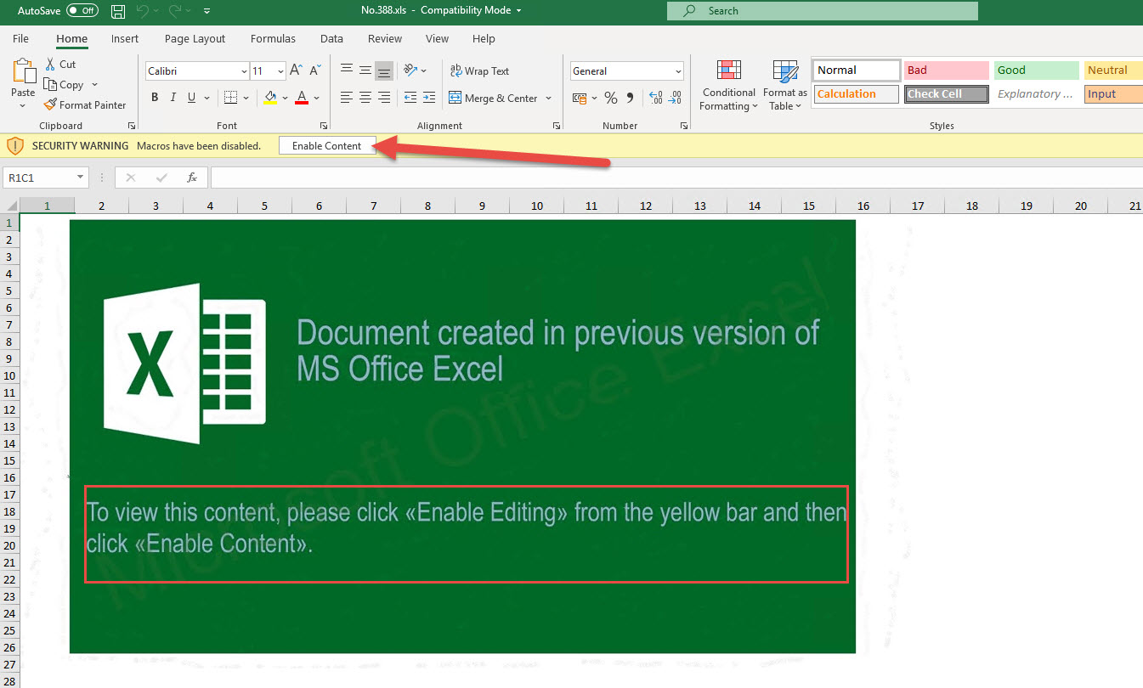Click the formula bar input field
The image size is (1143, 688).
click(676, 178)
